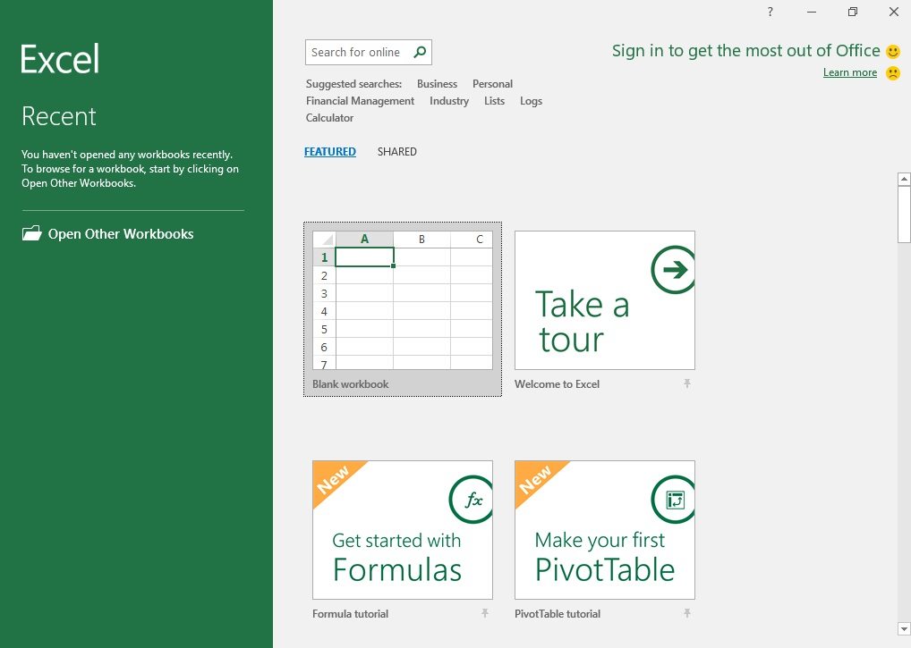Switch to the SHARED tab
Screen dimensions: 911x648
396,152
